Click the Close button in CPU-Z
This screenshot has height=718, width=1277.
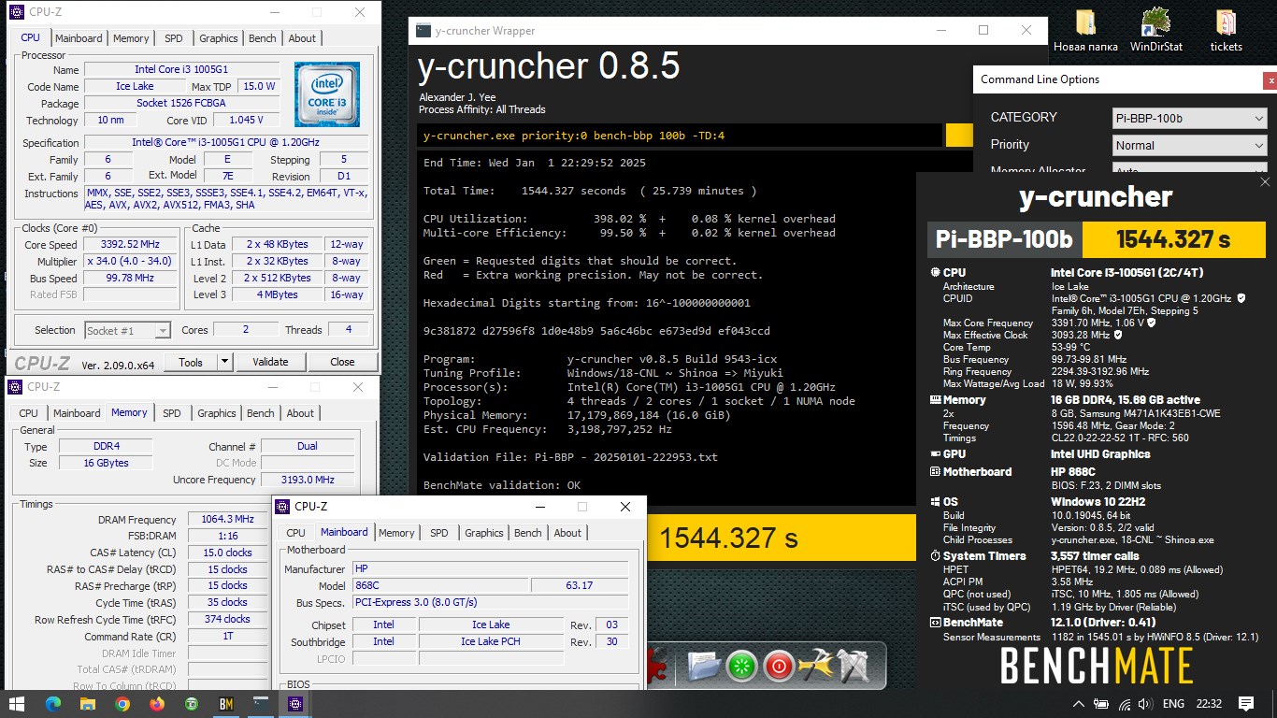(x=342, y=362)
